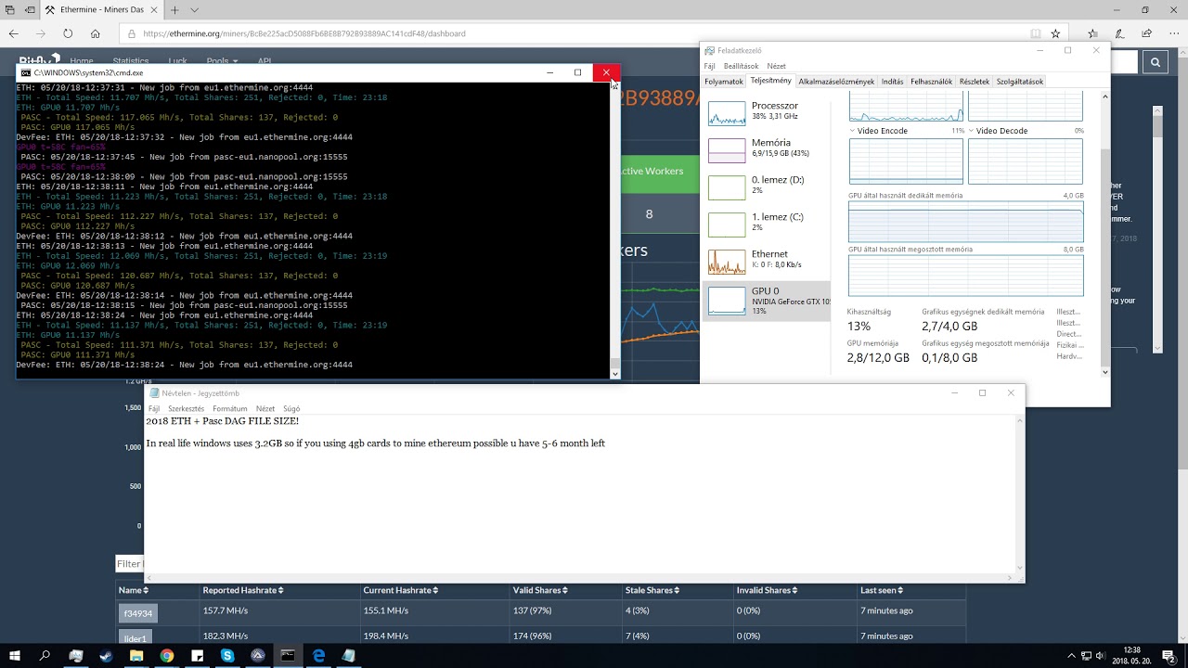Open the cmd.exe title bar icon menu
This screenshot has height=668, width=1188.
tap(25, 72)
